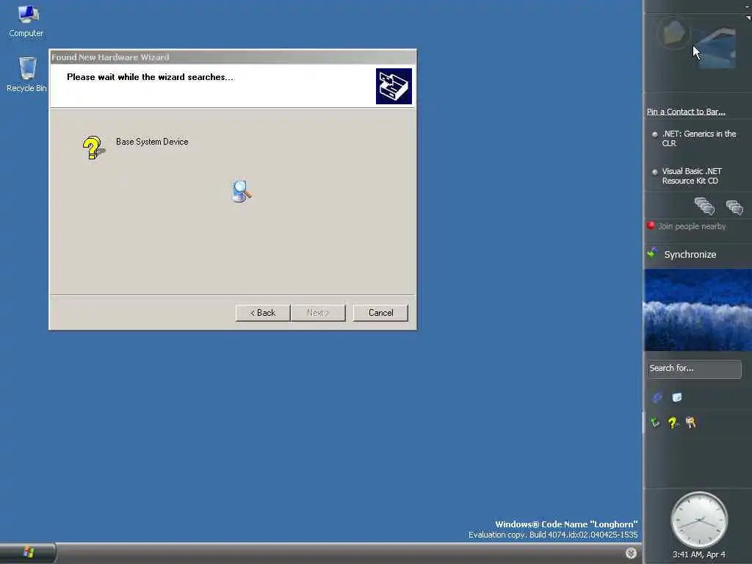Click the light blue cube quick launch icon
Viewport: 752px width, 564px height.
click(x=676, y=397)
